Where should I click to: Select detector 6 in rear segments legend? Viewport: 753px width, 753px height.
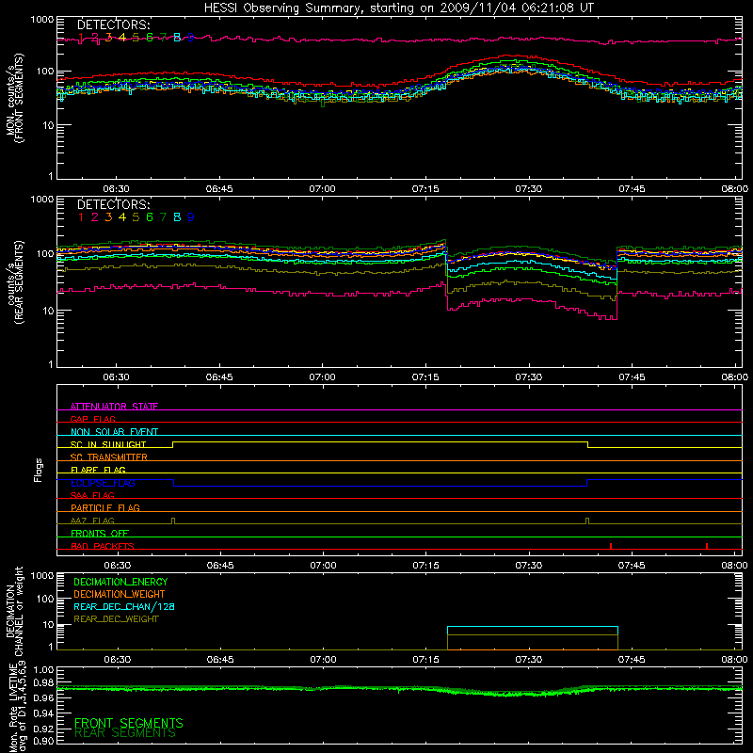(x=150, y=217)
